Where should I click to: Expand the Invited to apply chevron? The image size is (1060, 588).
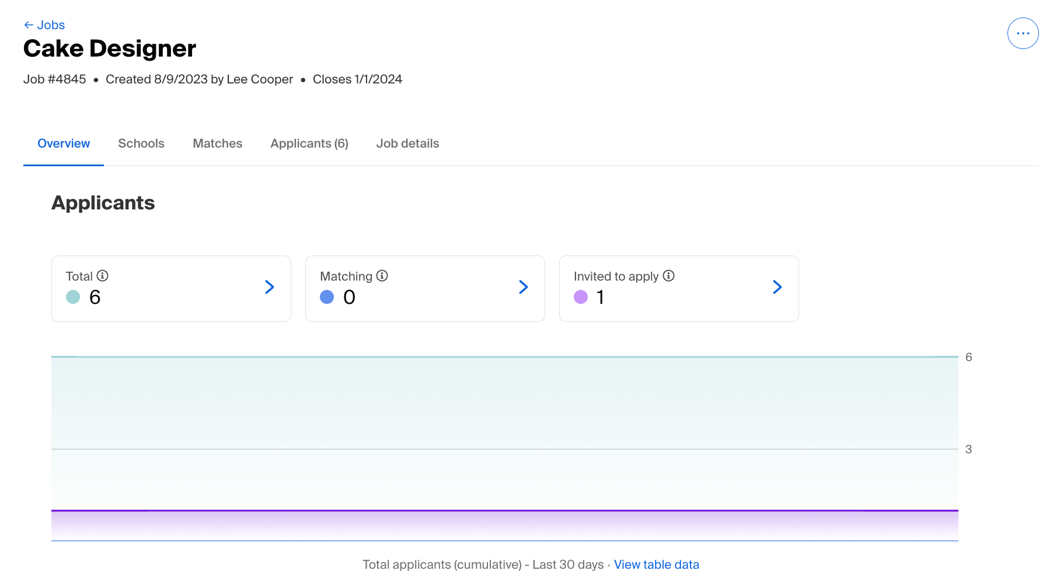pos(777,287)
